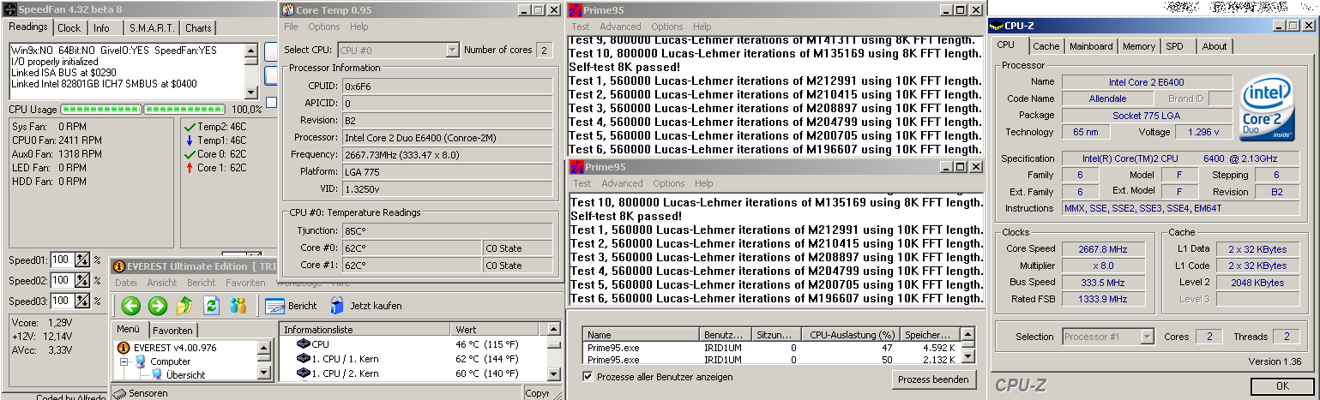The width and height of the screenshot is (1320, 400).
Task: Click the Speed01 value field showing 100
Action: 62,260
